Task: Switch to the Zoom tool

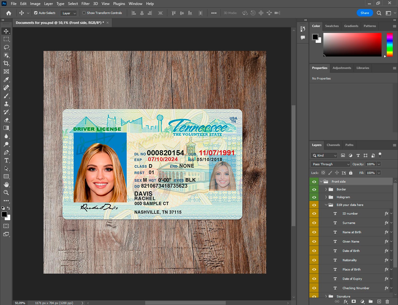Action: pos(6,193)
